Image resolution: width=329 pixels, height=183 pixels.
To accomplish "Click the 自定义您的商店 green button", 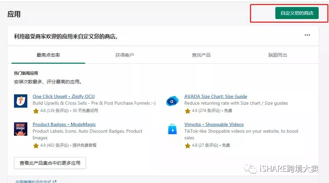I will coord(297,13).
